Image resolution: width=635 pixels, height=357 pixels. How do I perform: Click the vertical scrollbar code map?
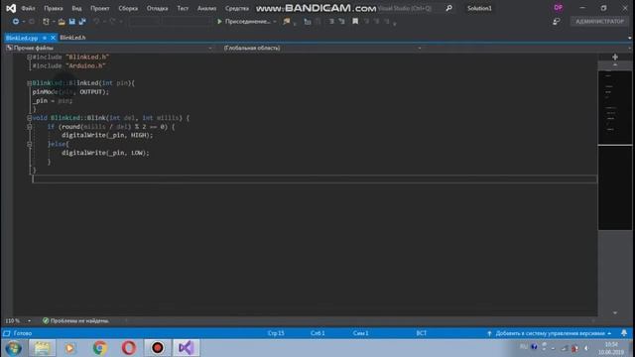[x=615, y=150]
